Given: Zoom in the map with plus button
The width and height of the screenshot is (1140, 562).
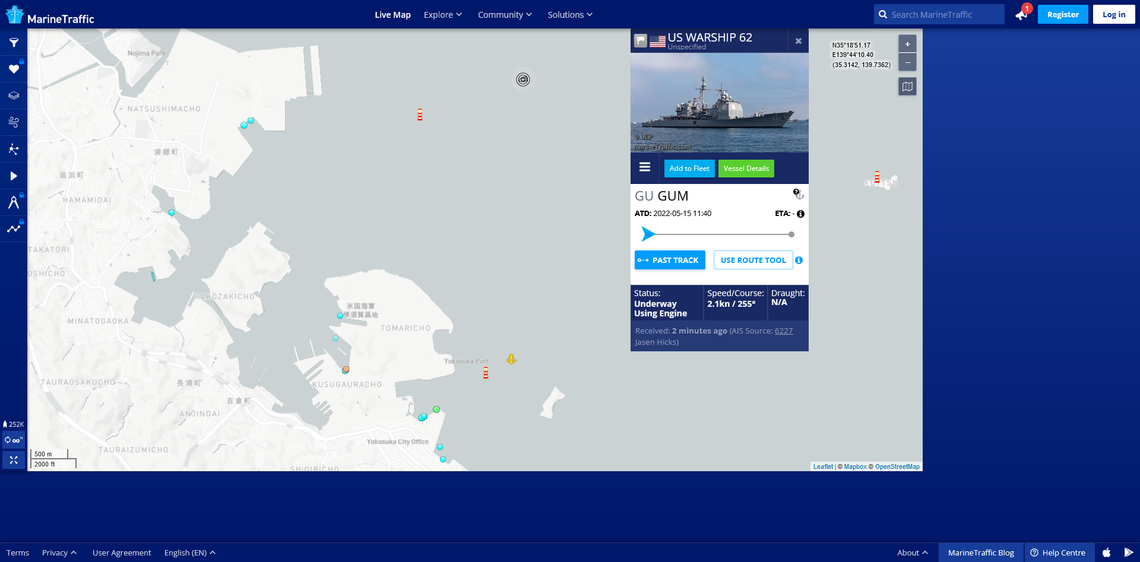Looking at the screenshot, I should [907, 44].
